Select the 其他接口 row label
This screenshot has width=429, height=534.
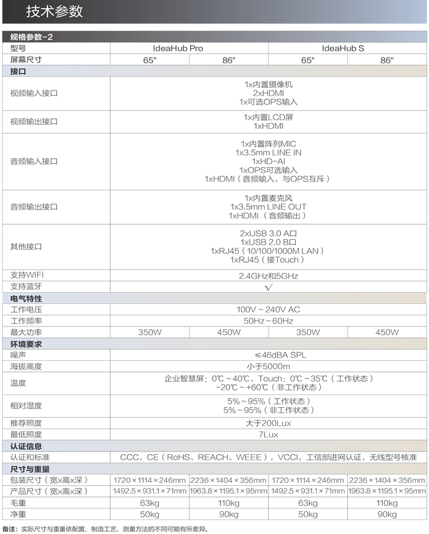pos(26,247)
